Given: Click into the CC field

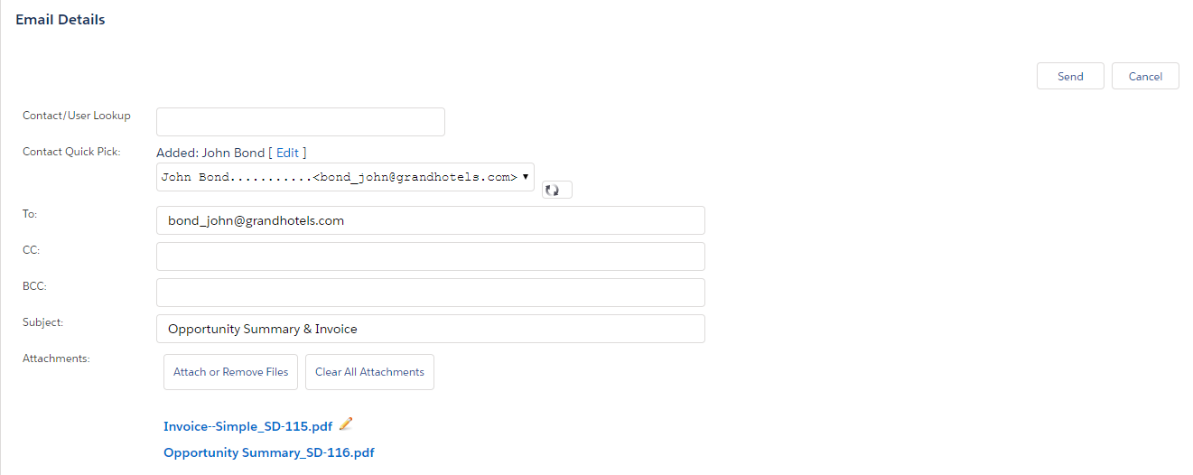Looking at the screenshot, I should click(x=431, y=256).
